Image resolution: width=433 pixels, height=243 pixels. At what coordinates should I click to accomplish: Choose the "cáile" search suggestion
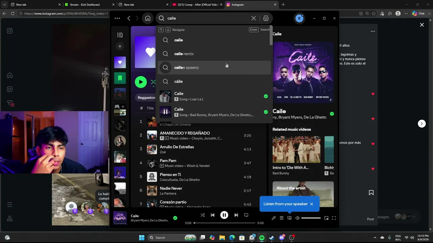point(214,81)
